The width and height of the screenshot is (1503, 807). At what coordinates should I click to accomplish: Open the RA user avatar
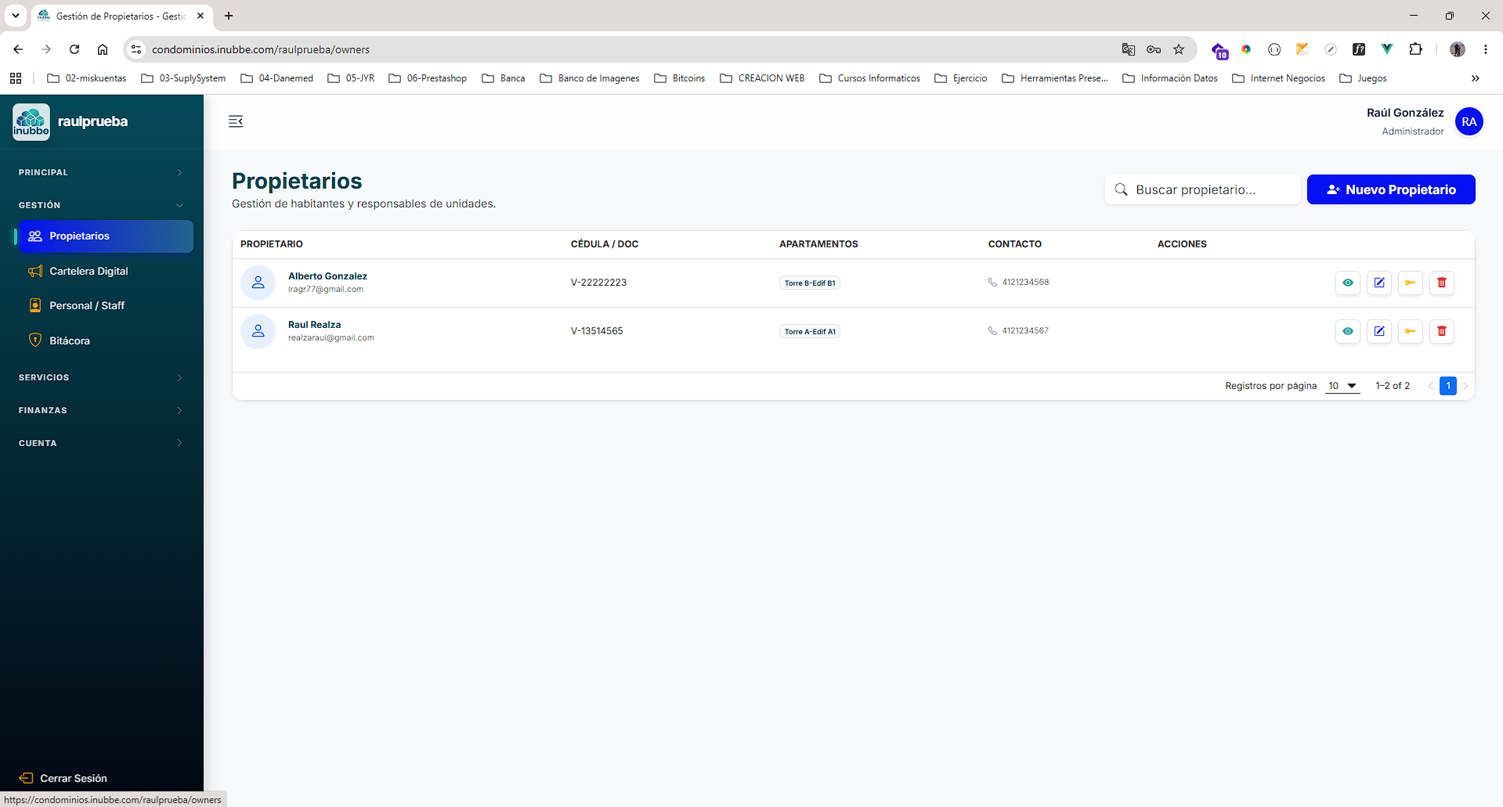(1469, 121)
